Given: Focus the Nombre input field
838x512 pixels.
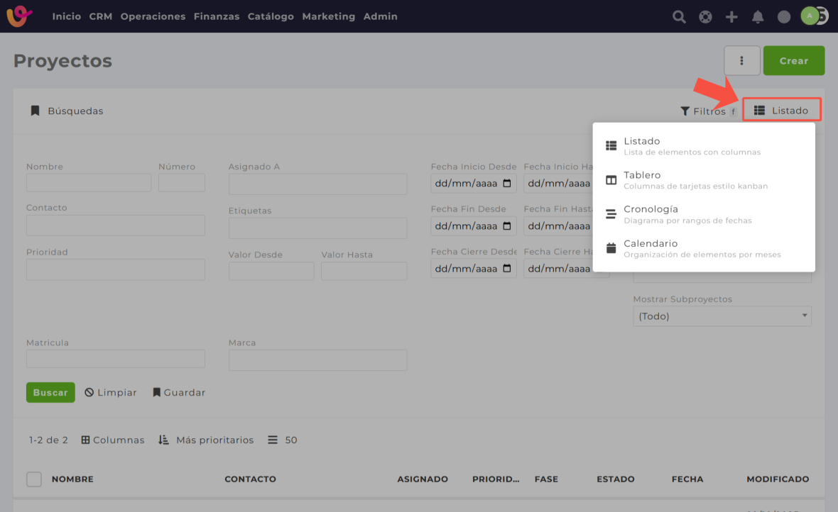Looking at the screenshot, I should point(89,183).
